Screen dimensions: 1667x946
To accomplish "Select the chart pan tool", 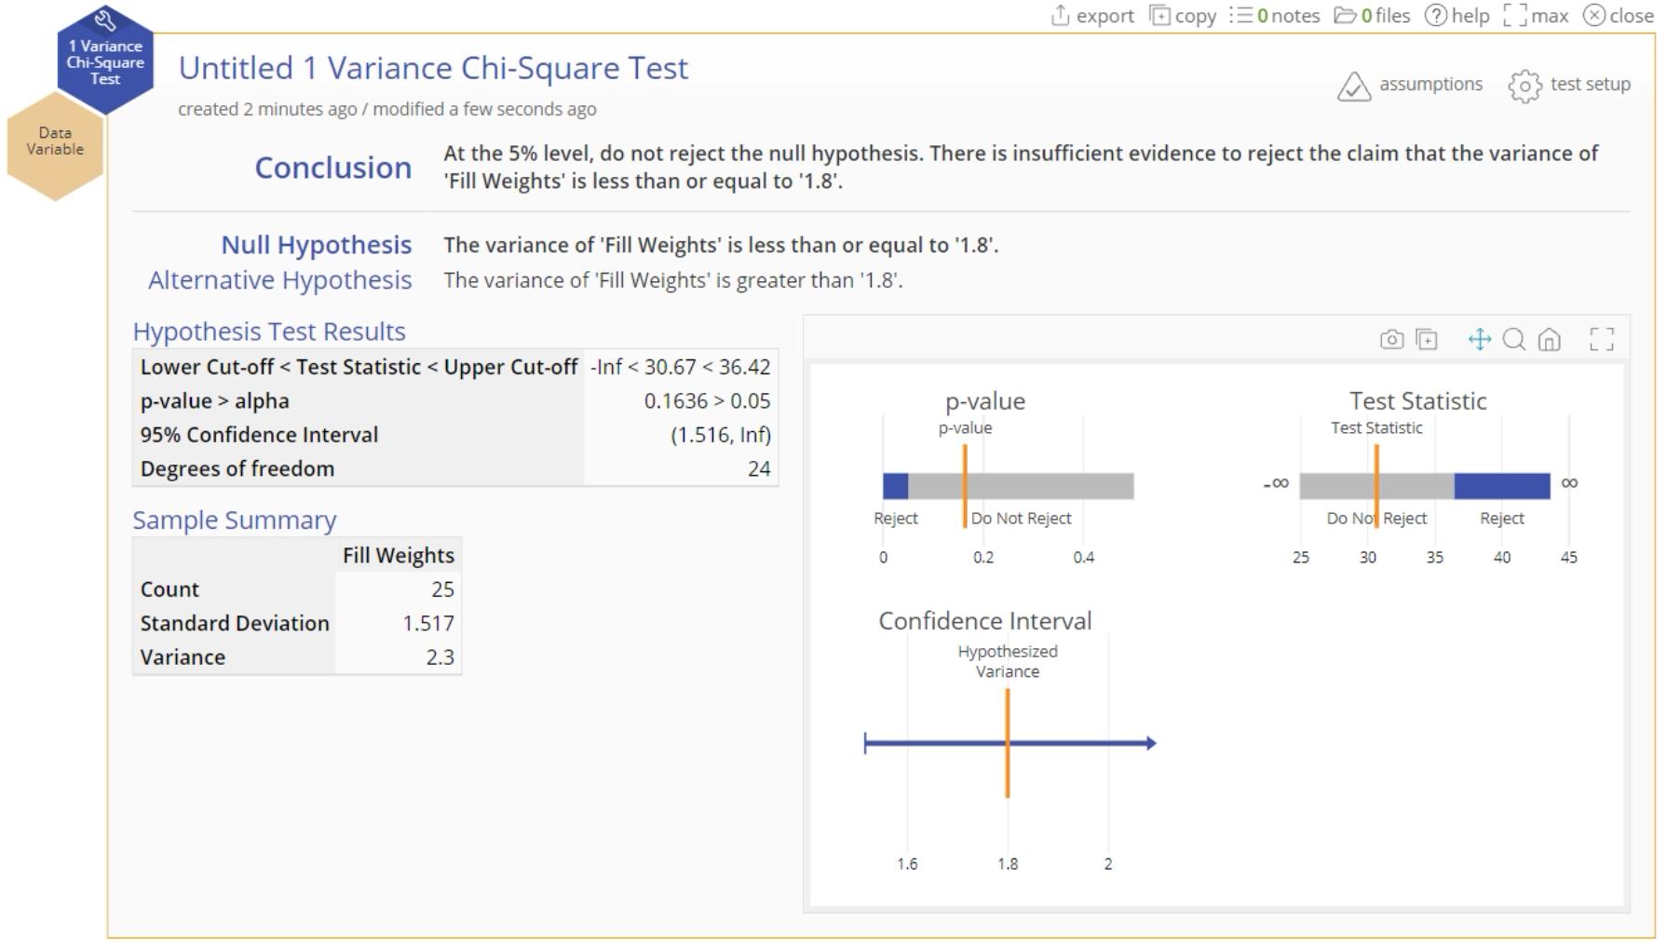I will (1479, 340).
